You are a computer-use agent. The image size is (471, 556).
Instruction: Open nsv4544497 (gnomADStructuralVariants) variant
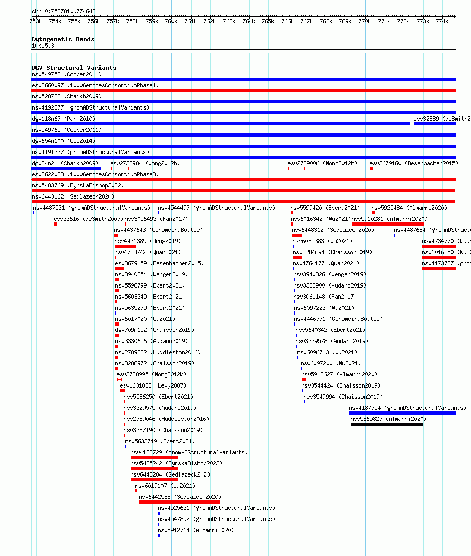coord(216,208)
